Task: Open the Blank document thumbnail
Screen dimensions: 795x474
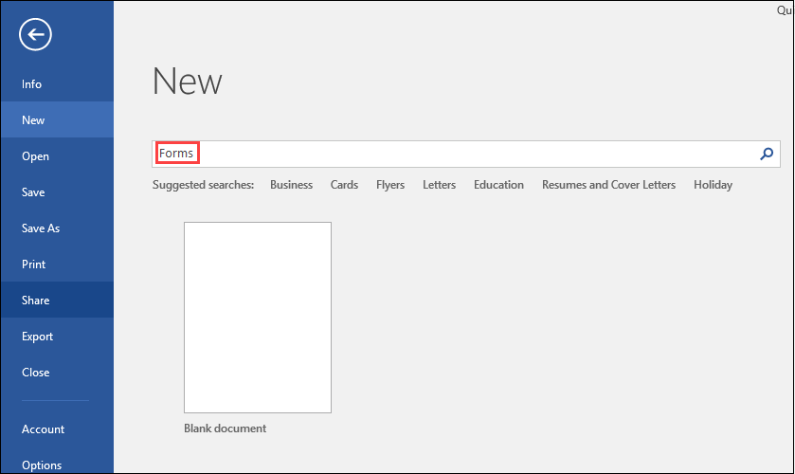Action: (258, 318)
